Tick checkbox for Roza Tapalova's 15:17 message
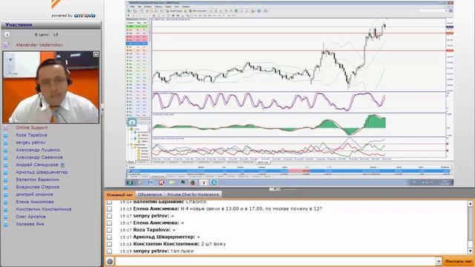The height and width of the screenshot is (267, 475). coord(109,230)
